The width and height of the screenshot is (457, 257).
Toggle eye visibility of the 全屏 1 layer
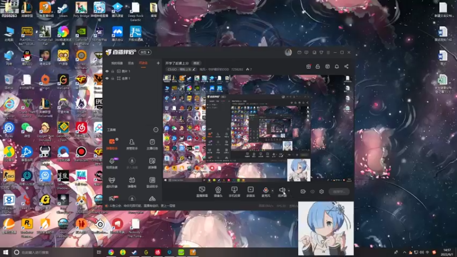tap(107, 78)
